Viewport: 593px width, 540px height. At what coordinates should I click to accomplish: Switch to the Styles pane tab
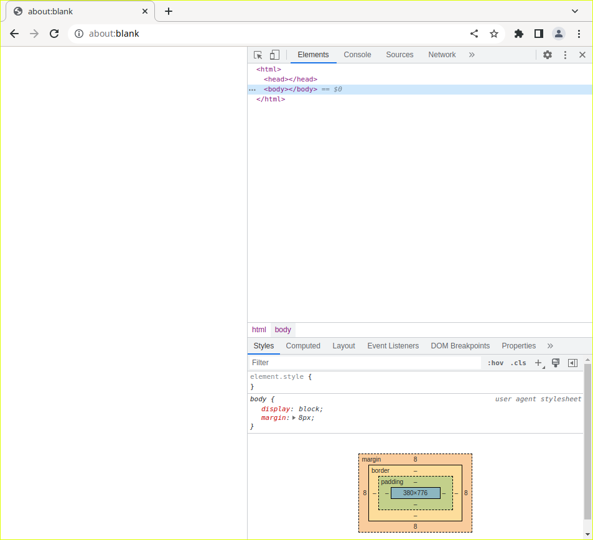[264, 346]
